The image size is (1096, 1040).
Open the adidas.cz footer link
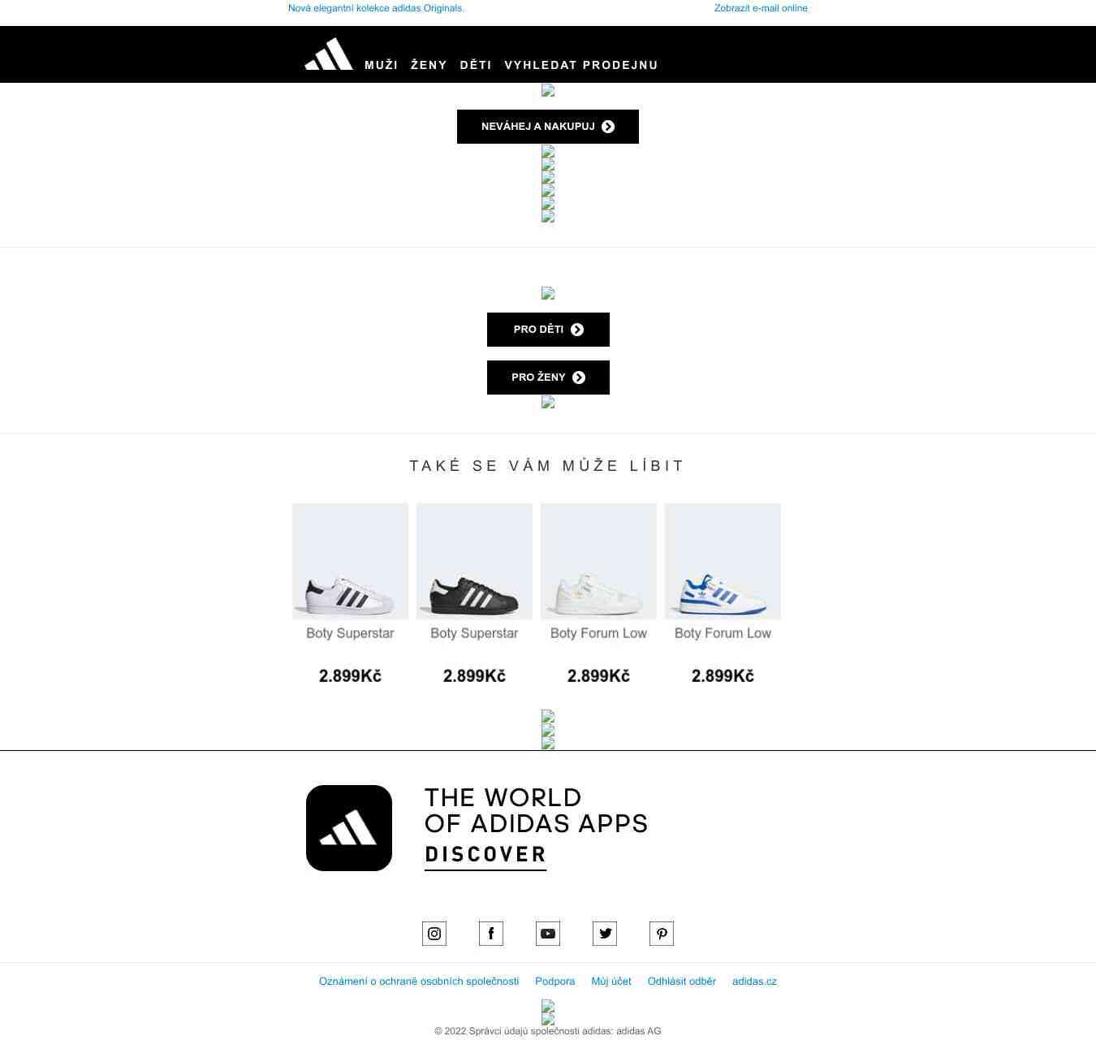coord(754,982)
